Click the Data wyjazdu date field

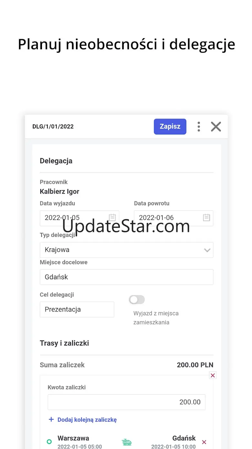[79, 218]
